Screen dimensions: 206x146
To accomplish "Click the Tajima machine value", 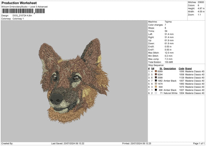I will 168,22.
